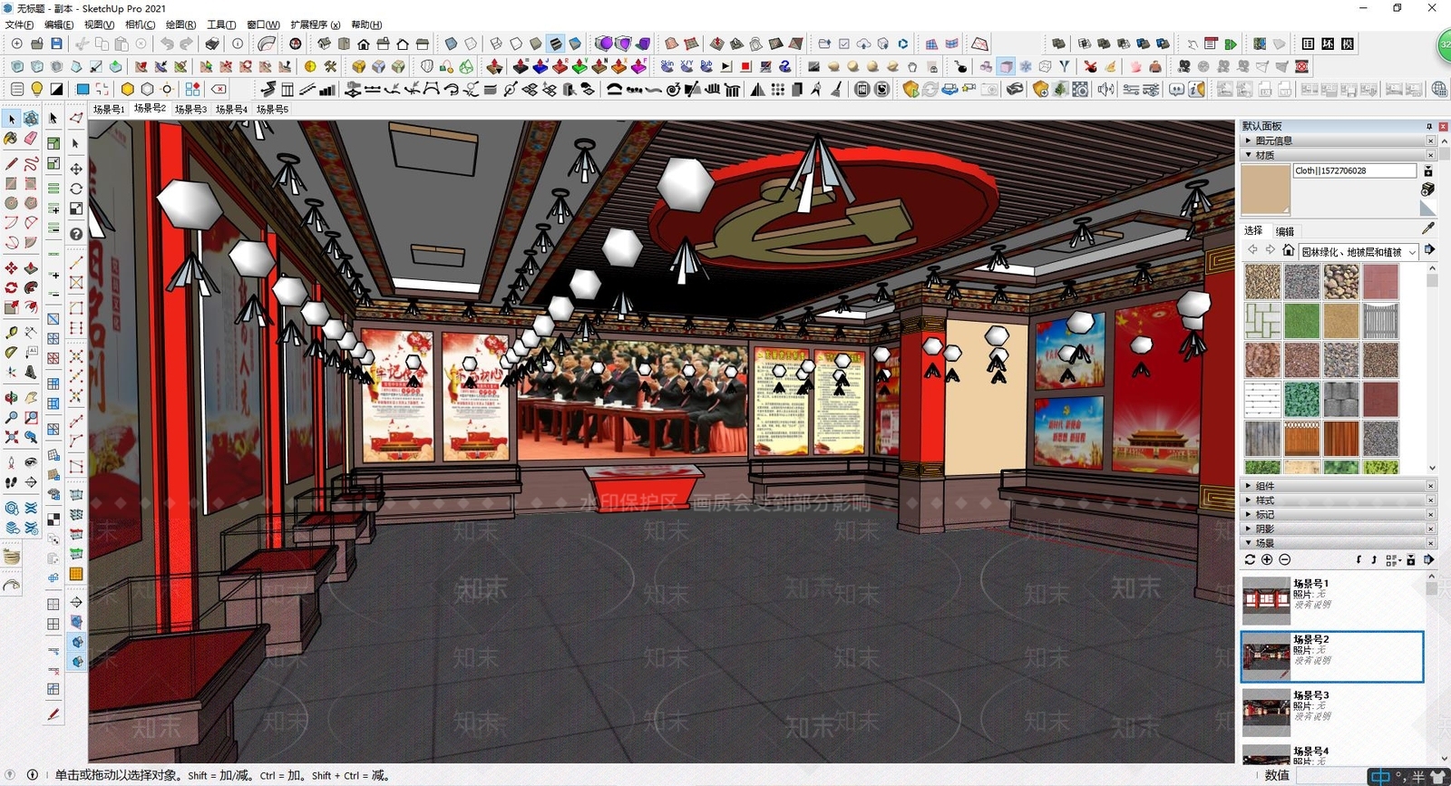Viewport: 1451px width, 786px height.
Task: Remove scene with the minus icon
Action: click(x=1284, y=559)
